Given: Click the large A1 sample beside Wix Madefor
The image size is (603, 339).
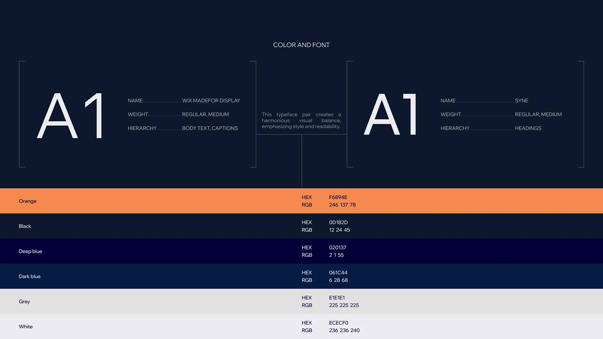Looking at the screenshot, I should (71, 116).
